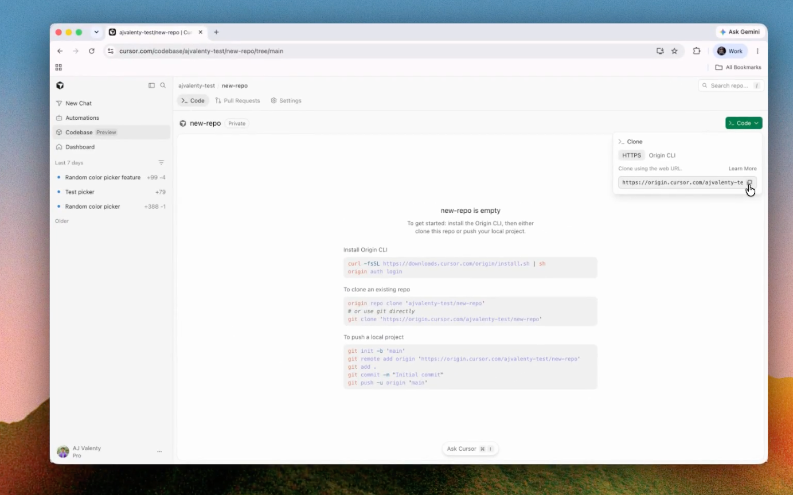Open the Random color picker chat with +388 -1

coord(111,206)
